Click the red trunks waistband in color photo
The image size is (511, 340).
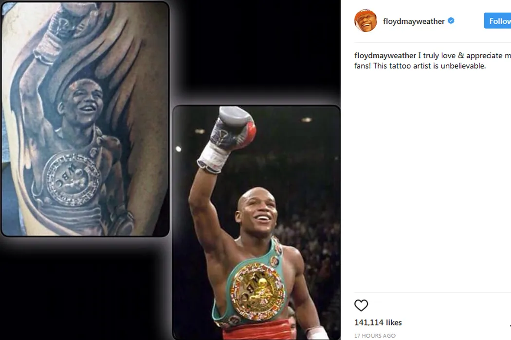point(257,330)
